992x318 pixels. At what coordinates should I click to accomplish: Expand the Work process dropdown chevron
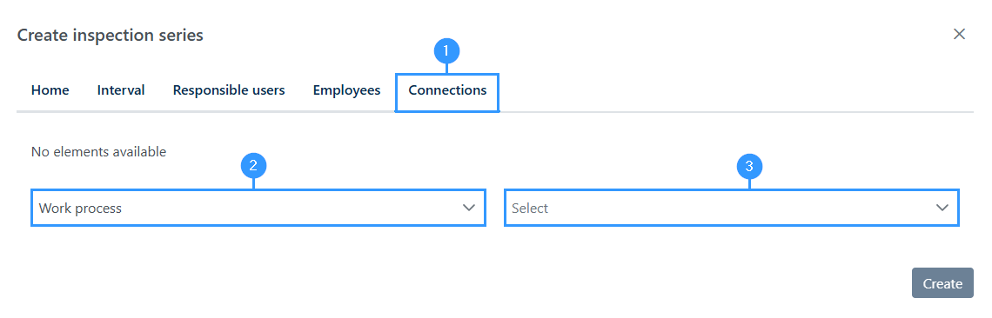pyautogui.click(x=469, y=208)
